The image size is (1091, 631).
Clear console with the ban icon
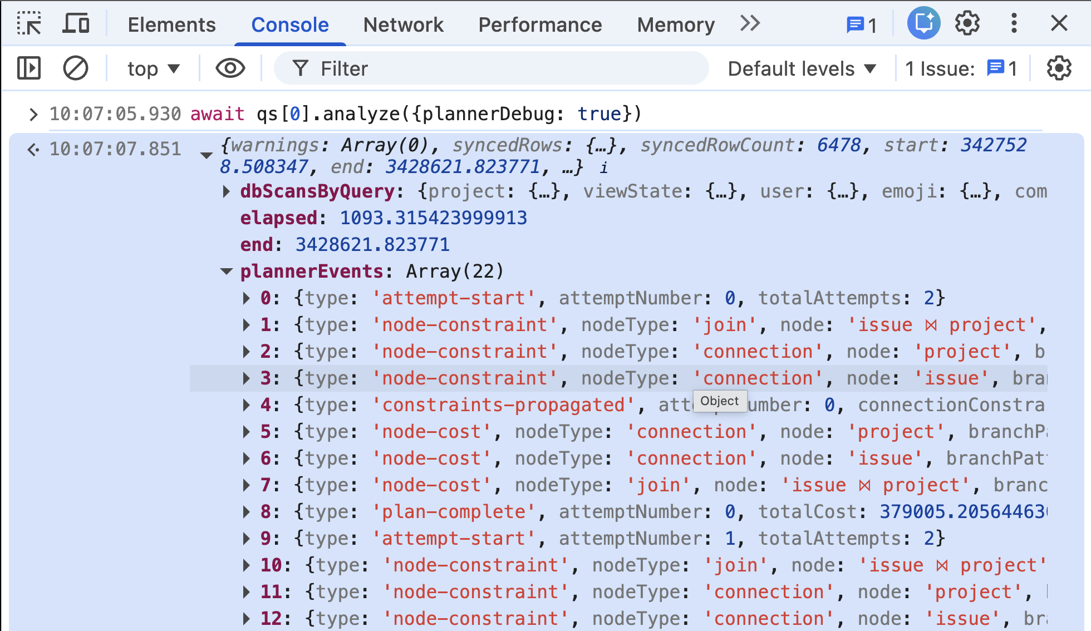pyautogui.click(x=75, y=68)
